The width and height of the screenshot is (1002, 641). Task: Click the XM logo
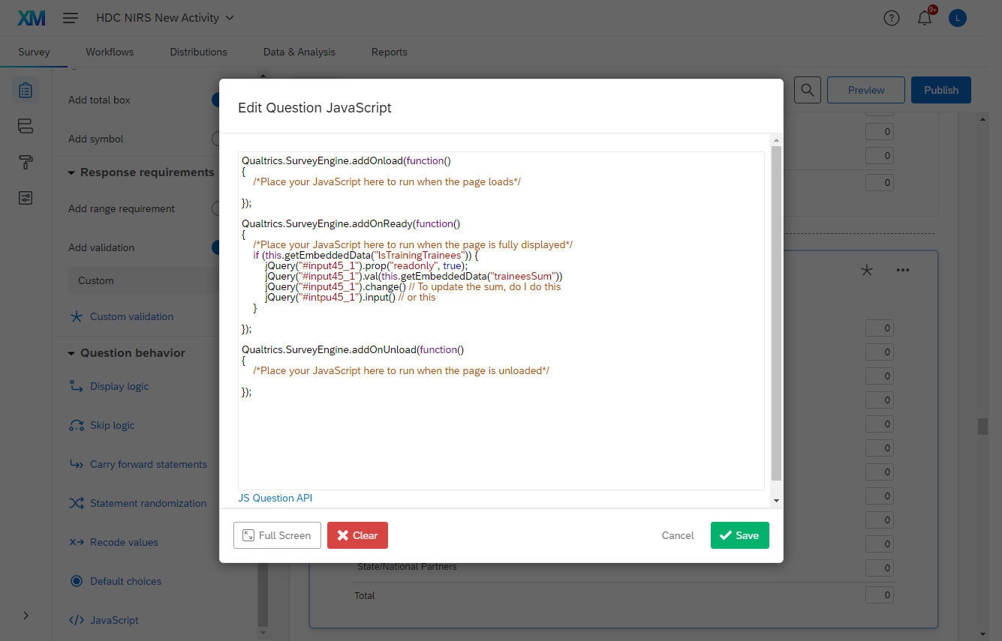coord(32,18)
